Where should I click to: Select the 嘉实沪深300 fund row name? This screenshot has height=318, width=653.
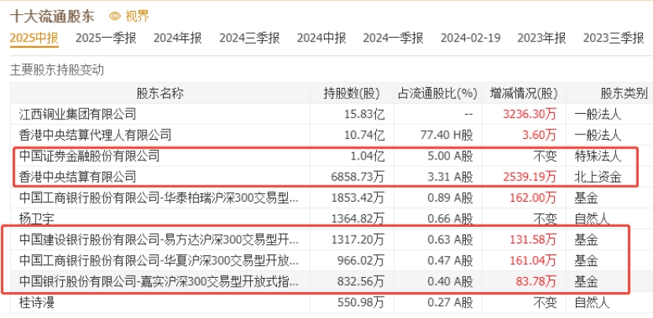pos(159,282)
